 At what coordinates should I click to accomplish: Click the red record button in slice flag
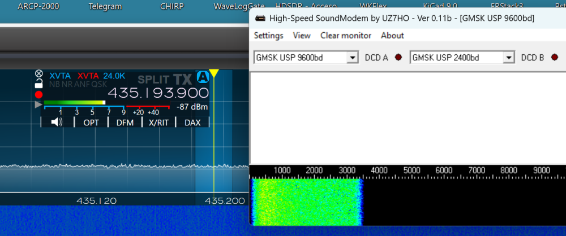point(38,95)
